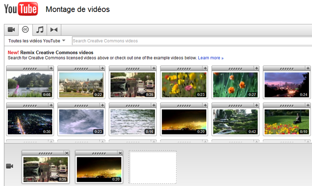Remove the 0:20 clip from timeline
The height and width of the screenshot is (186, 312).
[x=120, y=153]
